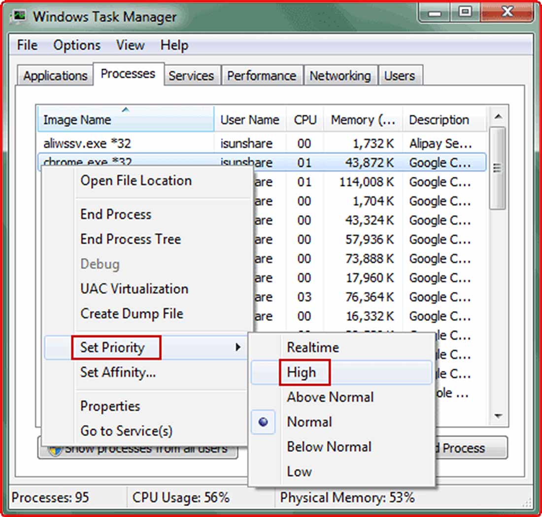Switch to the Performance tab
The width and height of the screenshot is (542, 517).
point(262,76)
